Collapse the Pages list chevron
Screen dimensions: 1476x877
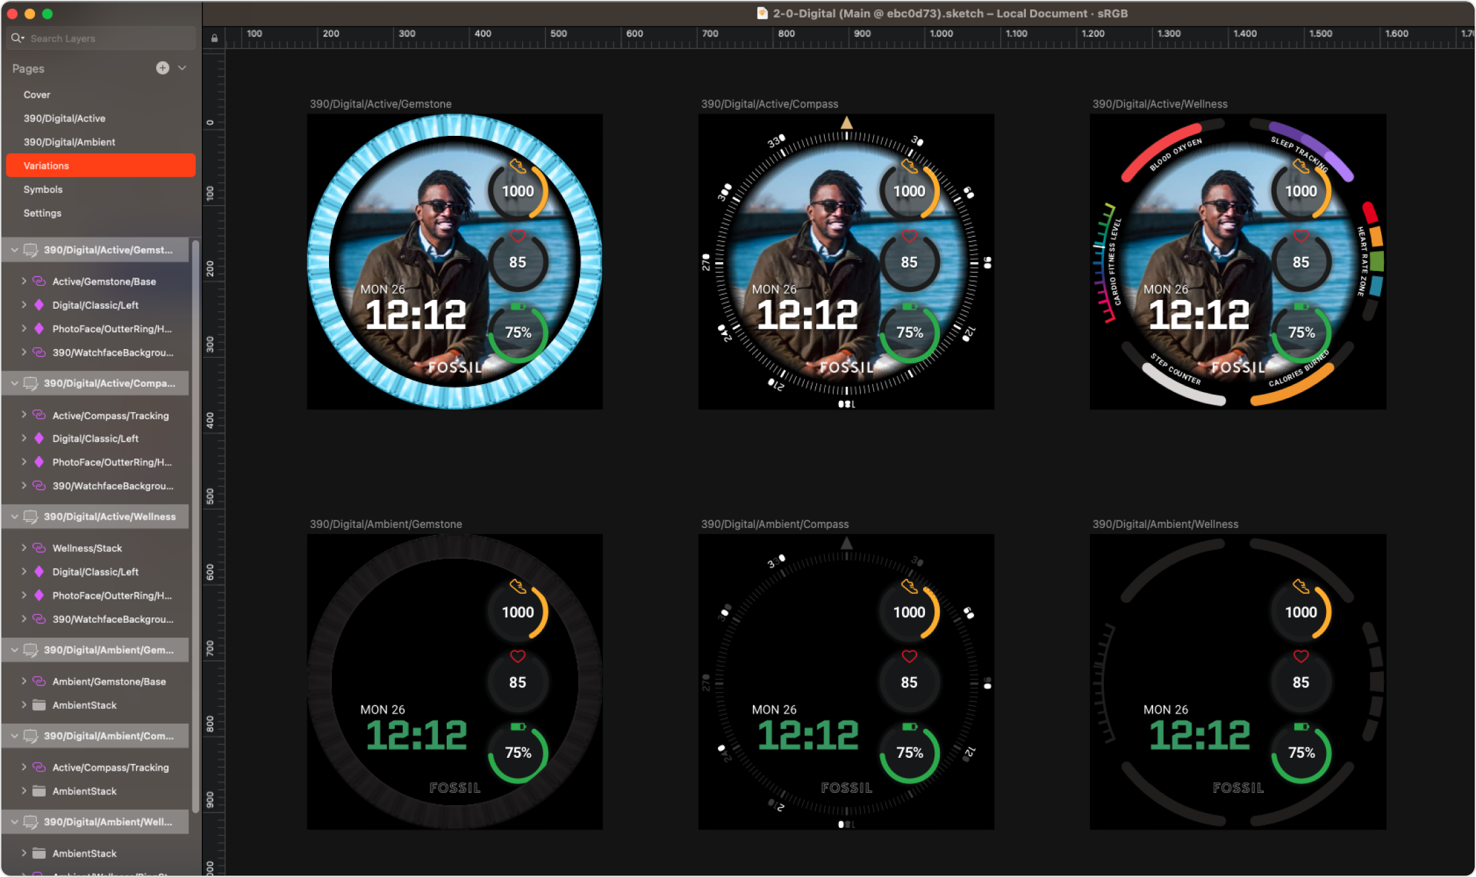[x=182, y=68]
